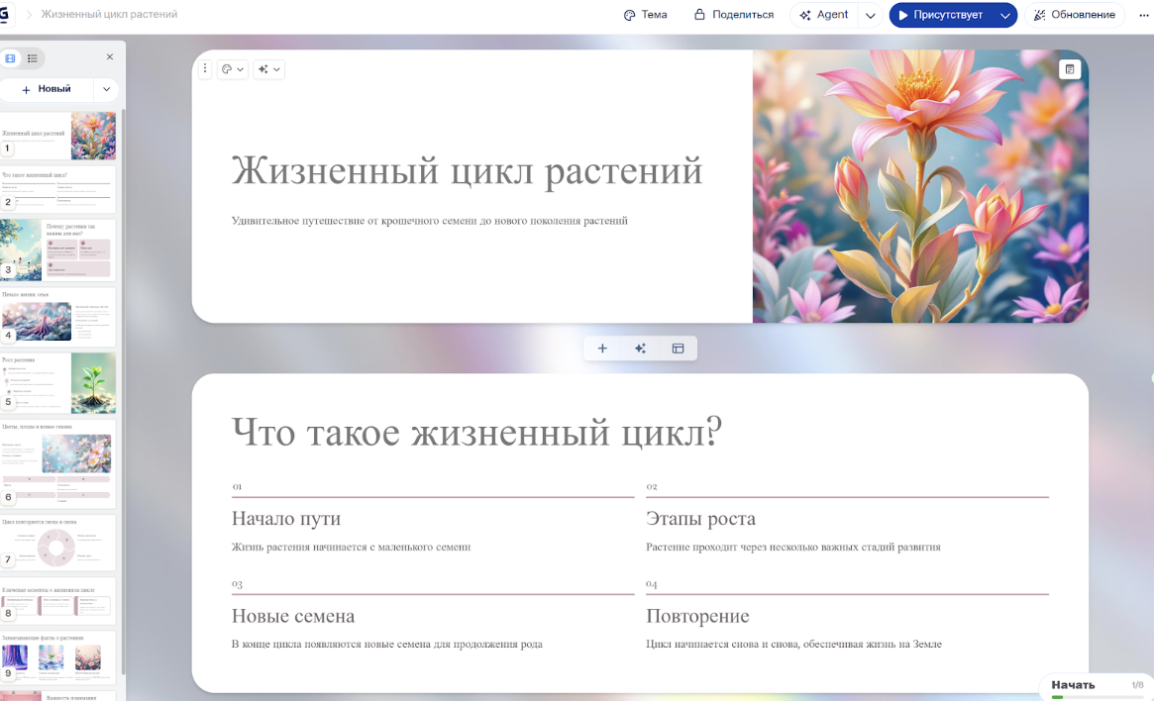Click Поделиться to share presentation
Viewport: 1154px width, 701px height.
[734, 15]
